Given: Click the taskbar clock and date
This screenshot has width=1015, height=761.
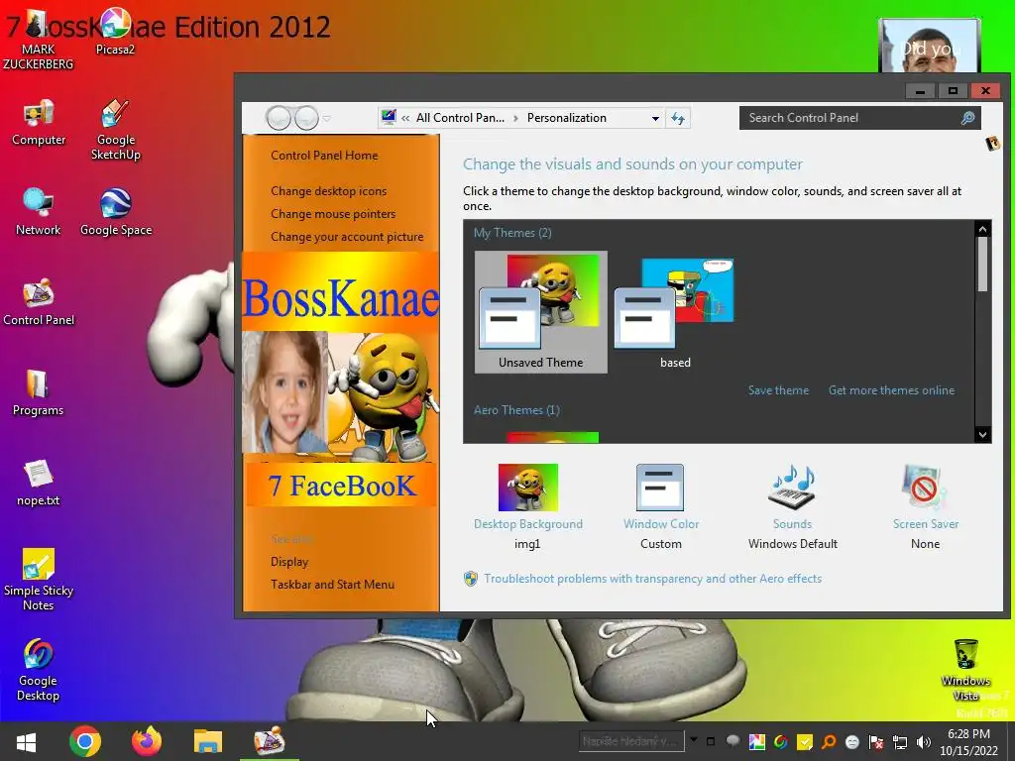Looking at the screenshot, I should 969,742.
